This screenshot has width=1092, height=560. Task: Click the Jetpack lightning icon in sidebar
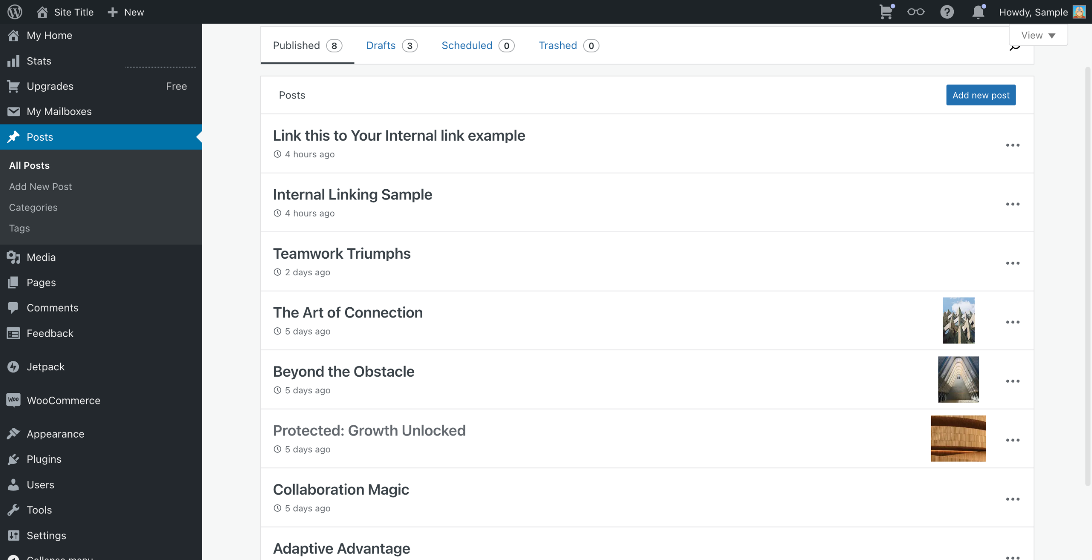(x=13, y=367)
